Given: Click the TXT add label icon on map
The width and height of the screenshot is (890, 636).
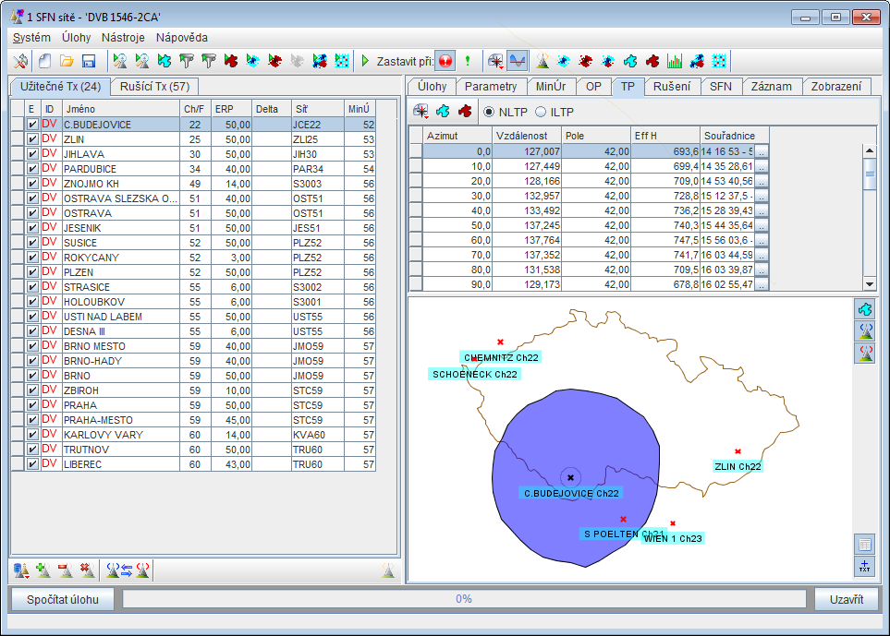Looking at the screenshot, I should pyautogui.click(x=864, y=565).
